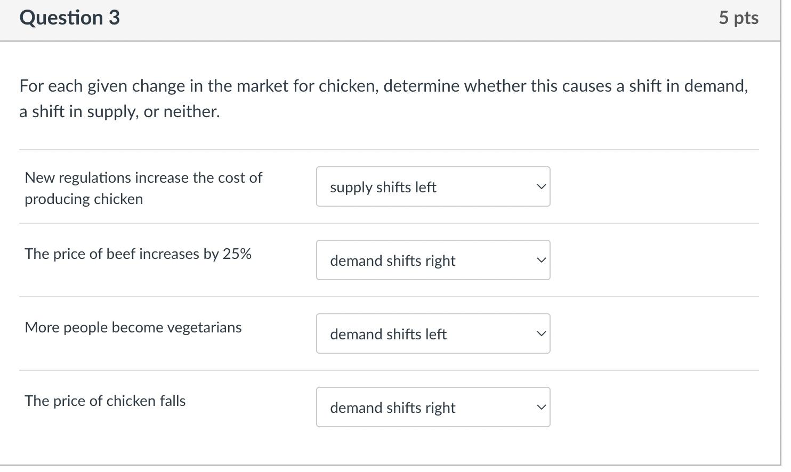Click the 'More people become vegetarians' prompt
Screen dimensions: 791x472
point(133,327)
